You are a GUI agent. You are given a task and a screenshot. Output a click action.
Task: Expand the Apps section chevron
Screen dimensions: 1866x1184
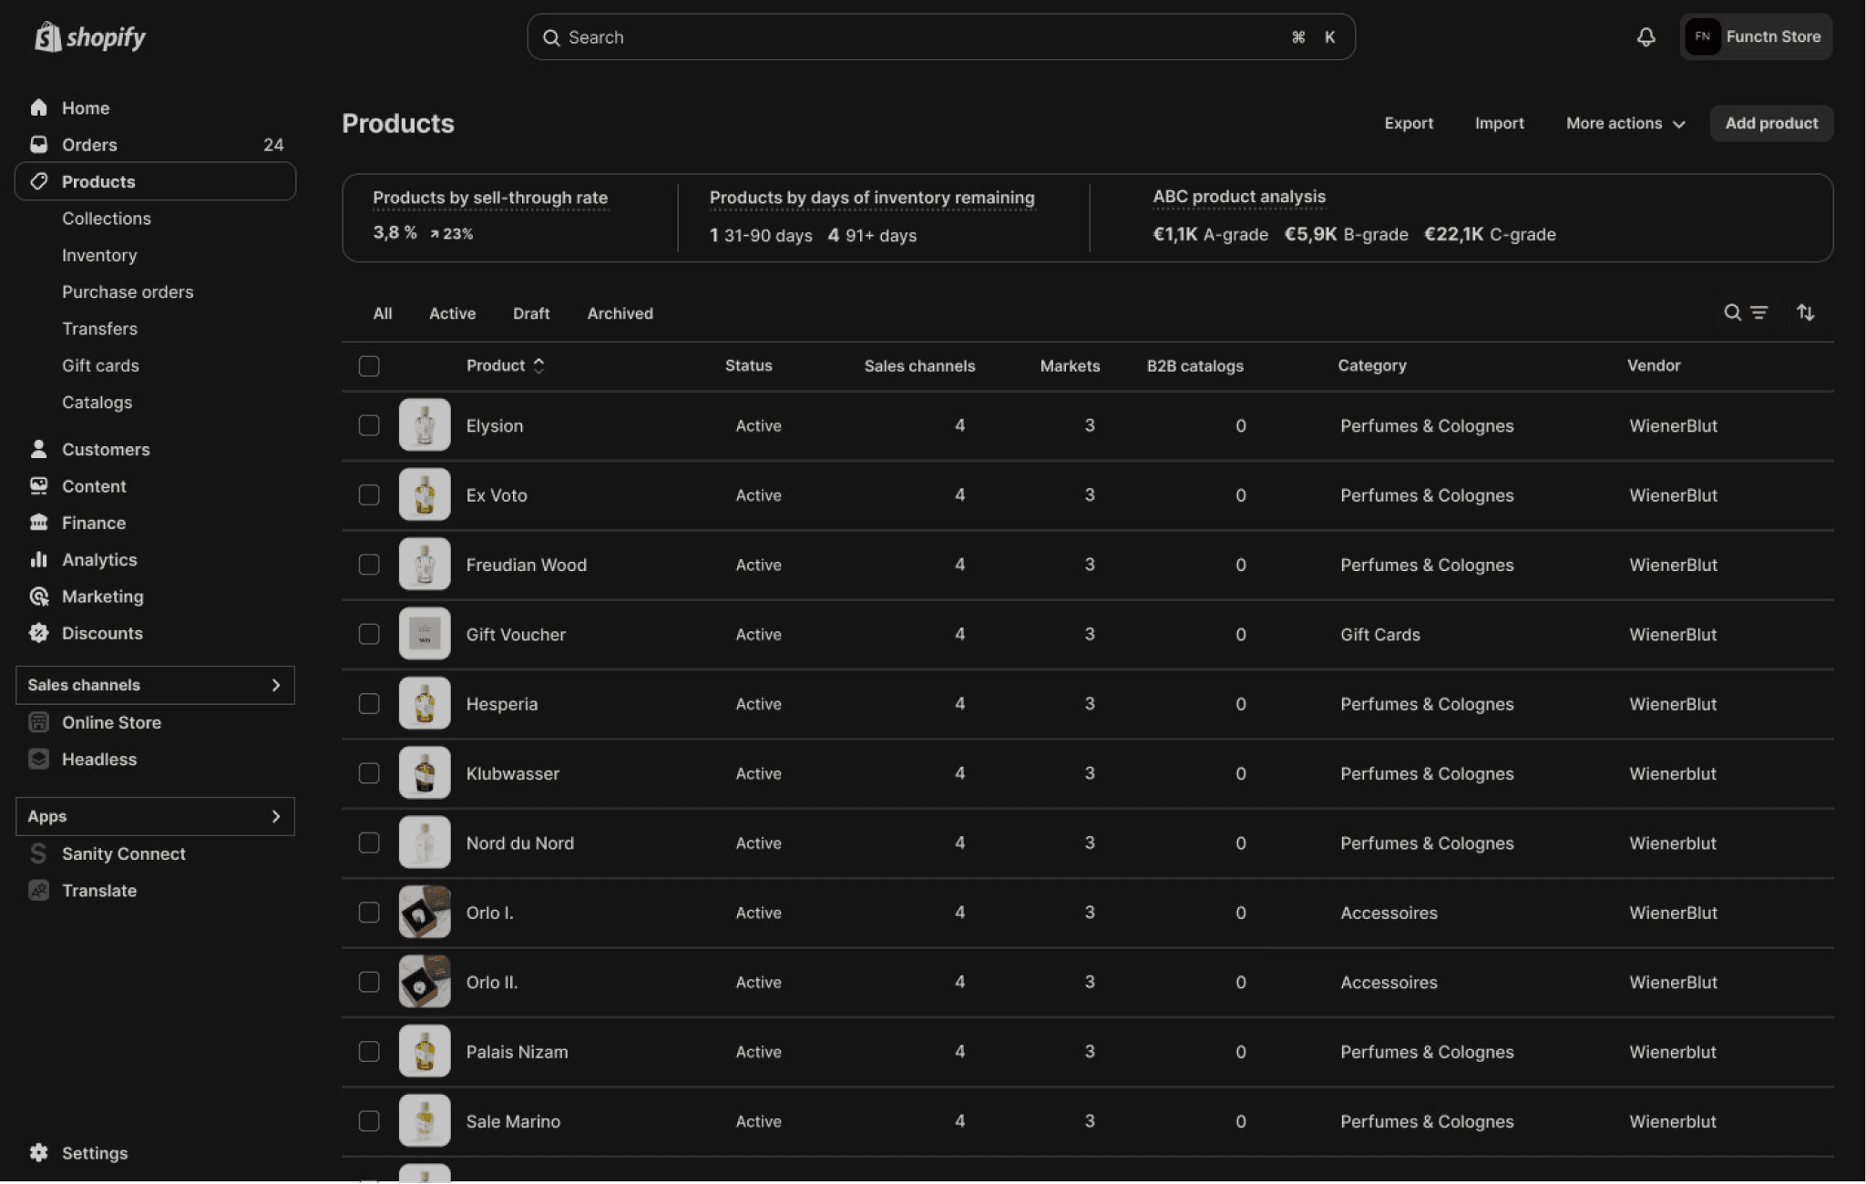(276, 816)
